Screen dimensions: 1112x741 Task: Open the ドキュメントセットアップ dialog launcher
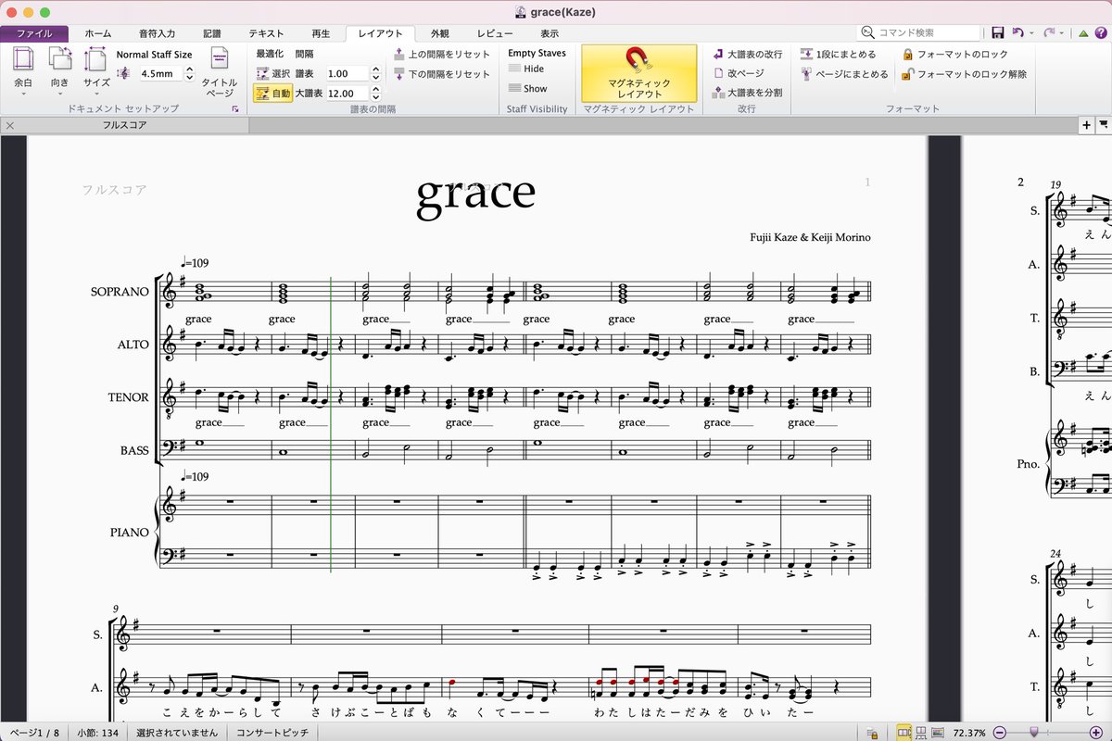[235, 109]
